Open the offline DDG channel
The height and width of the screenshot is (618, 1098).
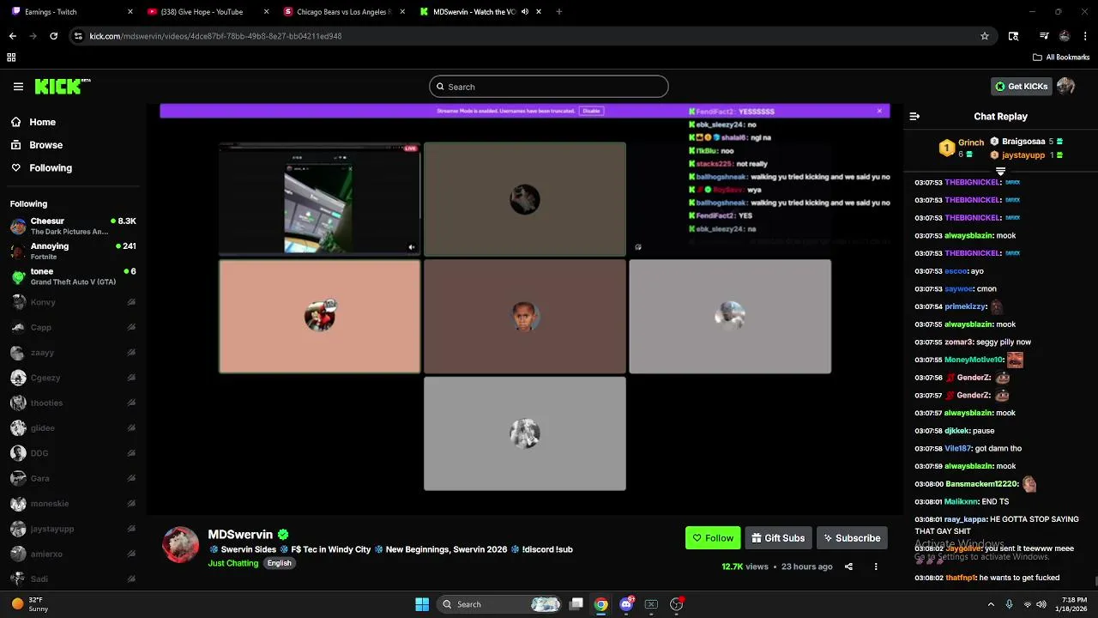coord(73,453)
